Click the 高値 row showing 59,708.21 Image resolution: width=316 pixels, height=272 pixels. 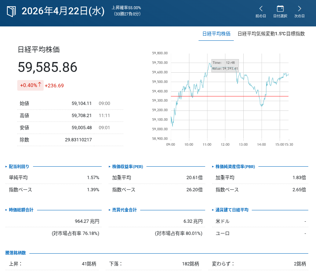click(x=70, y=116)
